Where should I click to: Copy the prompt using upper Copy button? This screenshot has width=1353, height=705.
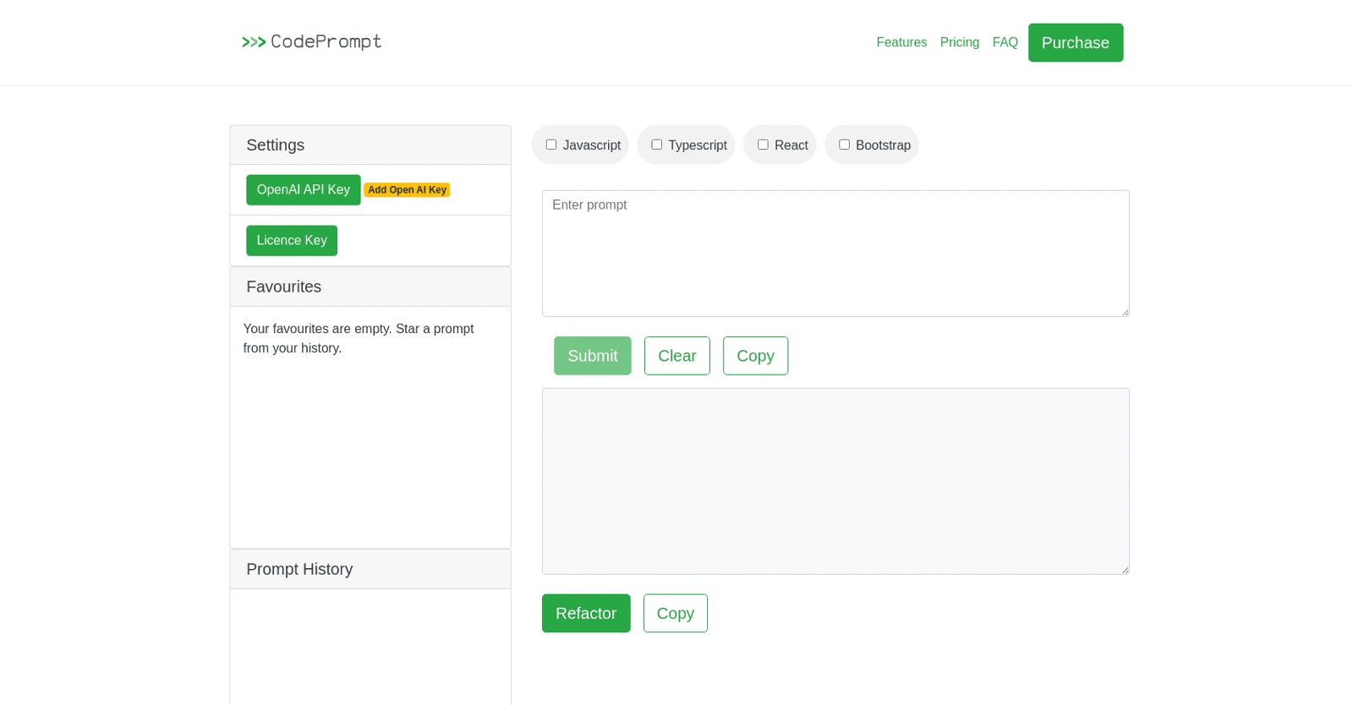coord(755,356)
